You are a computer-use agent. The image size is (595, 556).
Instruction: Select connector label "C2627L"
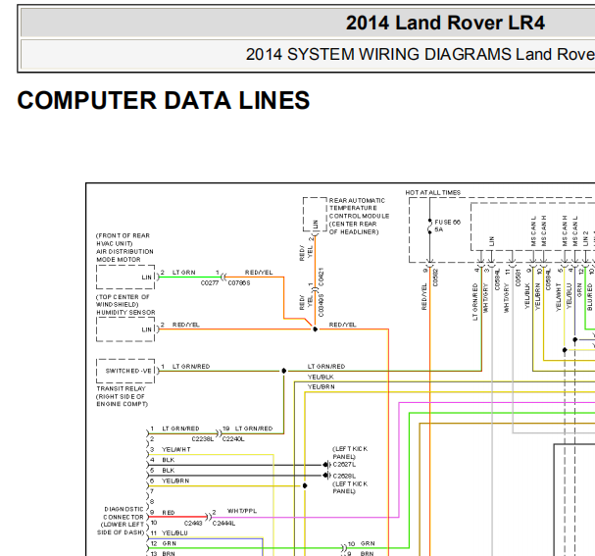tap(344, 465)
